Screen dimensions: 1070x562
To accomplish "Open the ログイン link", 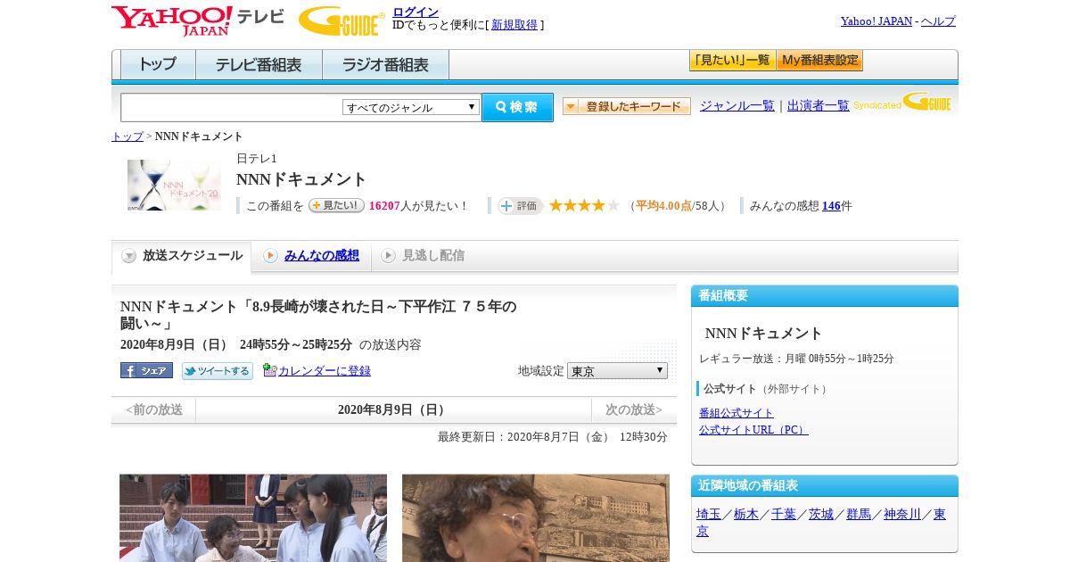I will click(416, 12).
